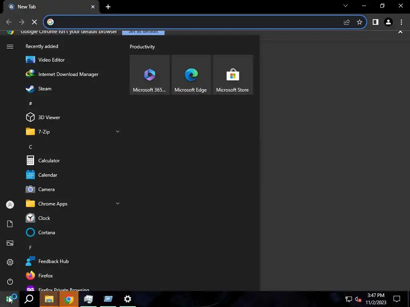This screenshot has width=410, height=307.
Task: Open the Microsoft Store tile
Action: pyautogui.click(x=233, y=75)
